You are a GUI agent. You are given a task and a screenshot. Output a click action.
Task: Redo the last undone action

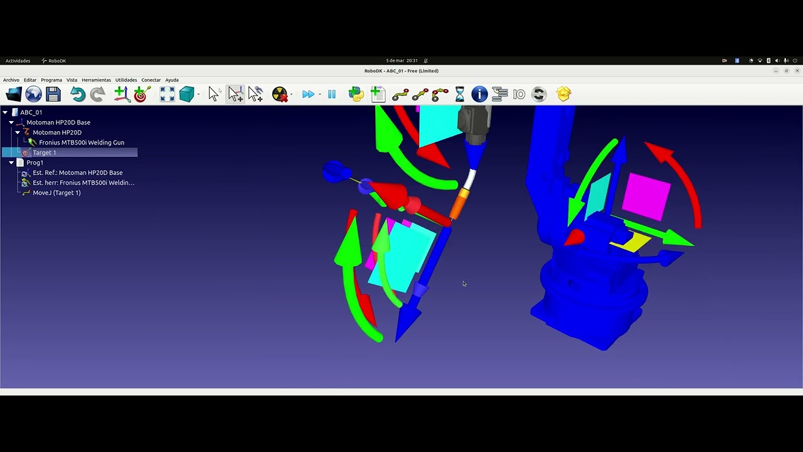click(x=97, y=94)
